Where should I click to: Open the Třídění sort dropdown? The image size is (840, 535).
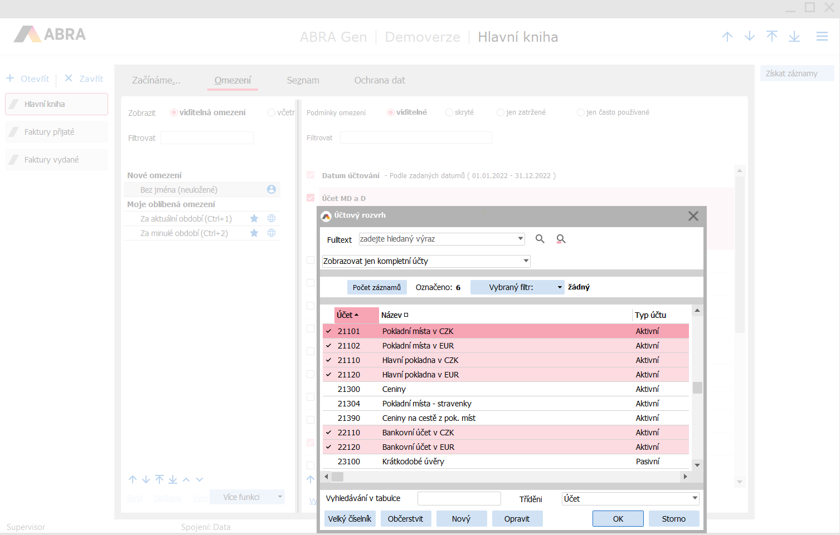pos(695,498)
